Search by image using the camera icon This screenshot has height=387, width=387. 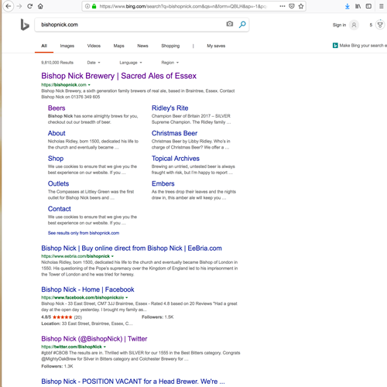(x=230, y=24)
